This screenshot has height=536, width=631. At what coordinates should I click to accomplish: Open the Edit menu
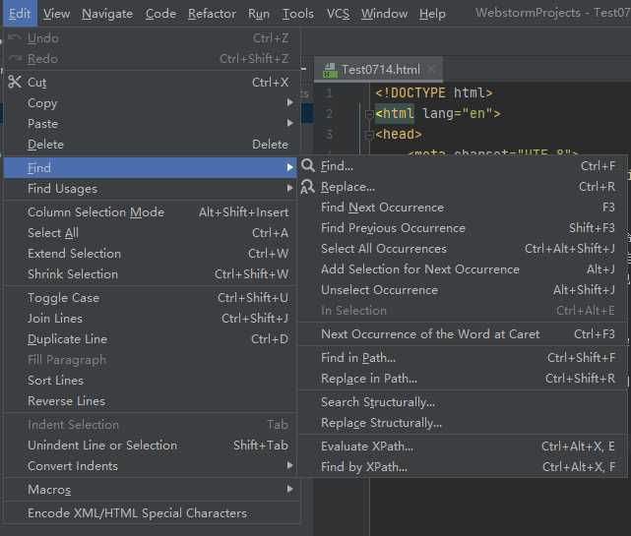pos(20,14)
